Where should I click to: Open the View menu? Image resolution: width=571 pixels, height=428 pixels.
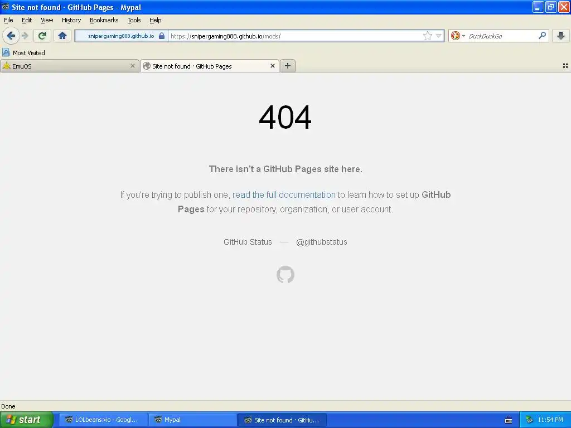(47, 21)
